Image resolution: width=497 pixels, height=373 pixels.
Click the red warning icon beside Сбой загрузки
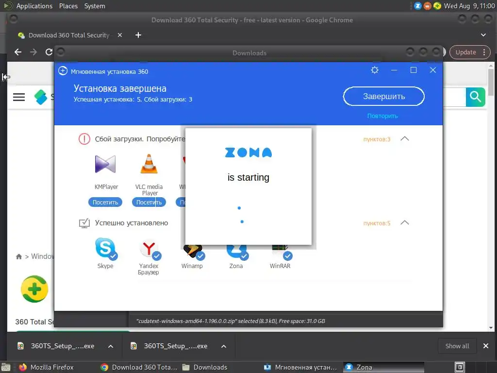click(84, 139)
